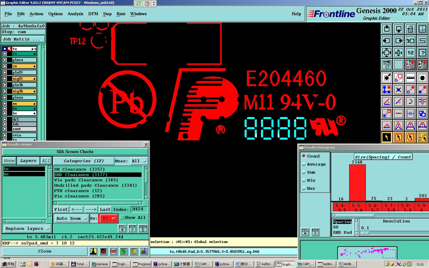Click the Resolution slider handle

click(x=365, y=233)
